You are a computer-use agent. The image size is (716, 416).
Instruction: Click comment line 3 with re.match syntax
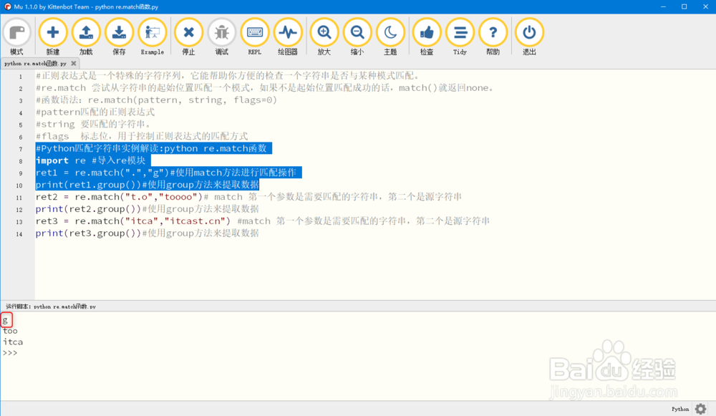(156, 100)
